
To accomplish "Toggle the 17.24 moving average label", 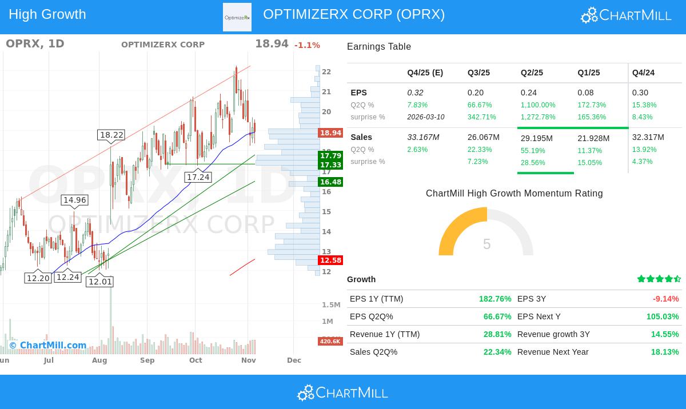I will 198,177.
